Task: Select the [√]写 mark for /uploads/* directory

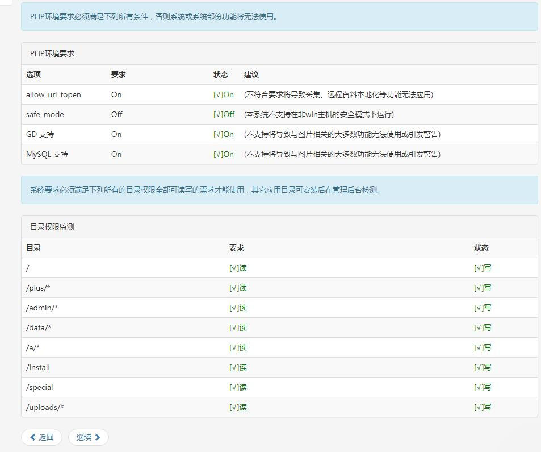Action: pos(483,407)
